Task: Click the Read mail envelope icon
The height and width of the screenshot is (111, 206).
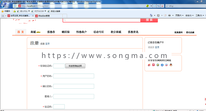Action: point(165,15)
